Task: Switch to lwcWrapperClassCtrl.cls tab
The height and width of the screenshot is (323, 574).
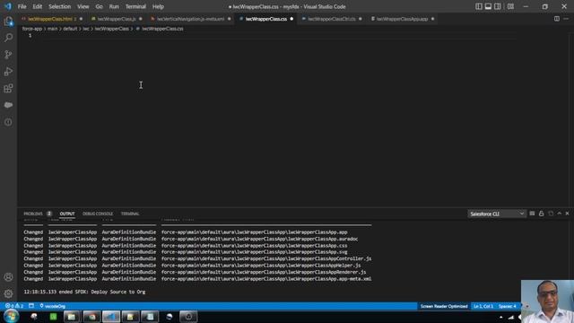Action: pos(331,19)
